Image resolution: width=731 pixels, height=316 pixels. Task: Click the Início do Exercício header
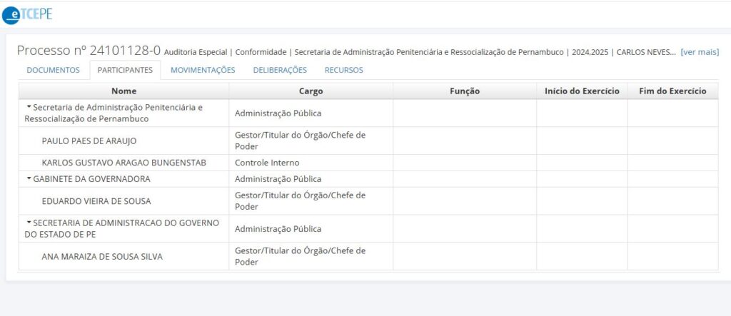tap(582, 91)
